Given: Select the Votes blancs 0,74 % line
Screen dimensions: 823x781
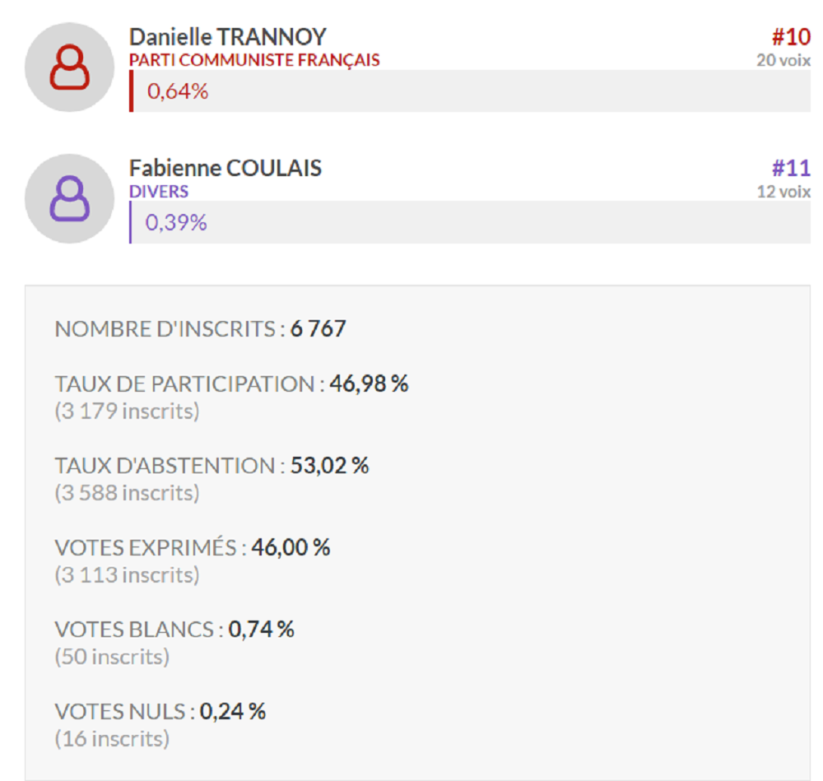Looking at the screenshot, I should (174, 630).
